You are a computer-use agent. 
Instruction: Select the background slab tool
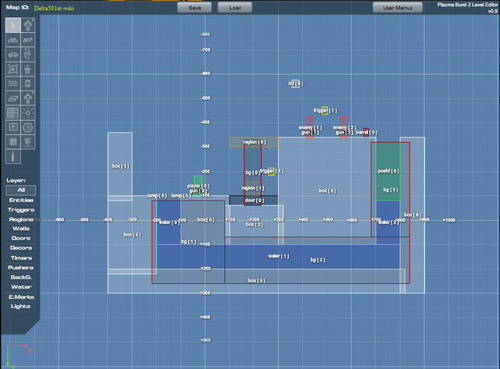[x=13, y=98]
